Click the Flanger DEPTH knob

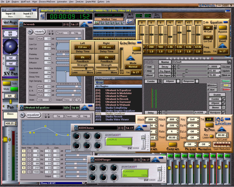click(103, 168)
